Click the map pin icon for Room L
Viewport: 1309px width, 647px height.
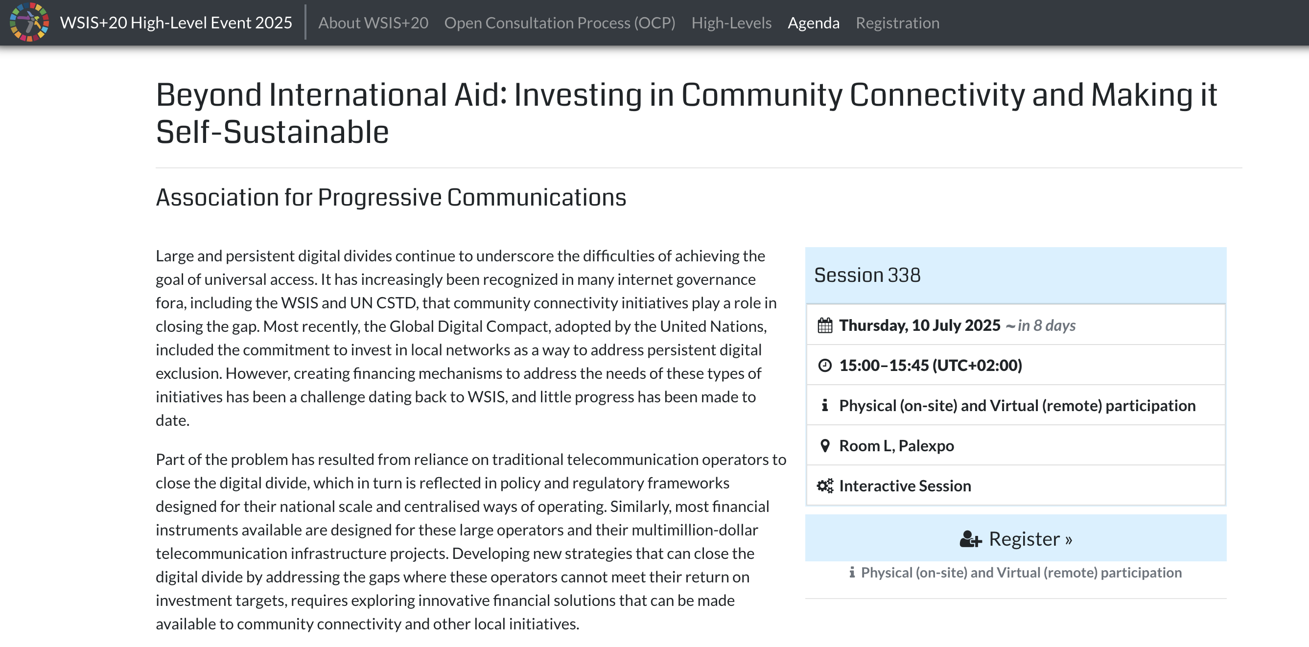click(x=825, y=445)
